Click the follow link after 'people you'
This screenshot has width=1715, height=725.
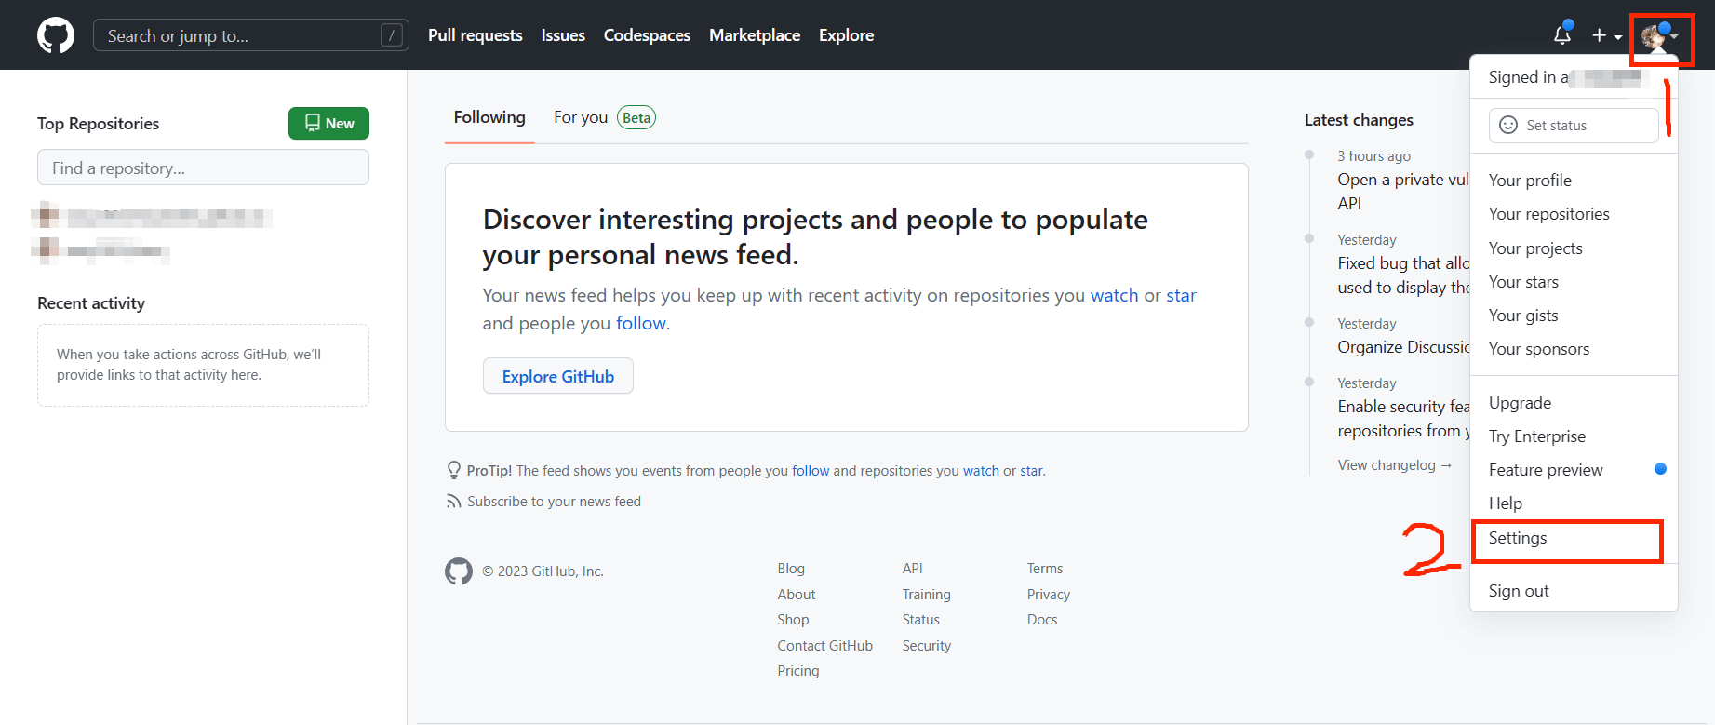(x=641, y=323)
